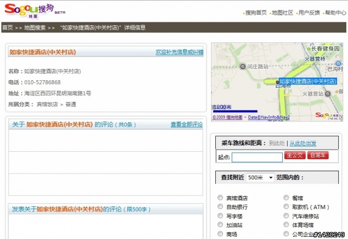This screenshot has width=348, height=239.
Task: Click phone number 010-52786868
Action: [x=42, y=82]
